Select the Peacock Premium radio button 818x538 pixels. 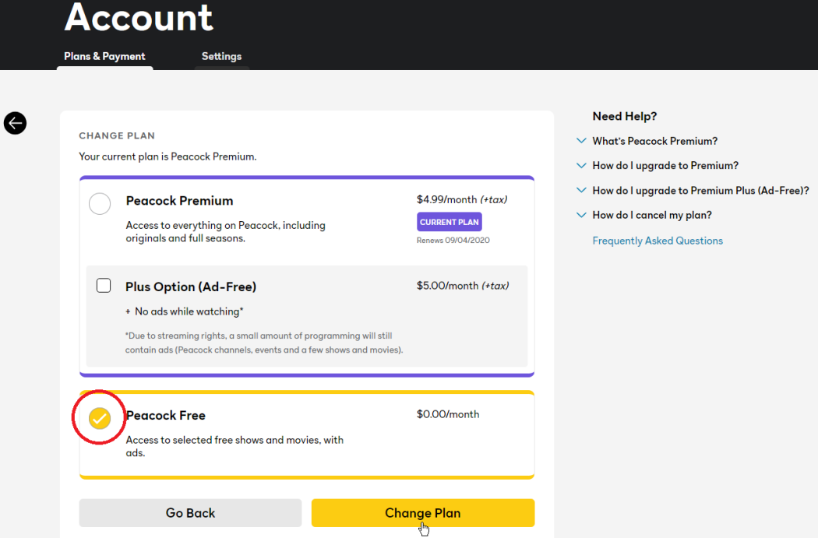click(x=100, y=204)
